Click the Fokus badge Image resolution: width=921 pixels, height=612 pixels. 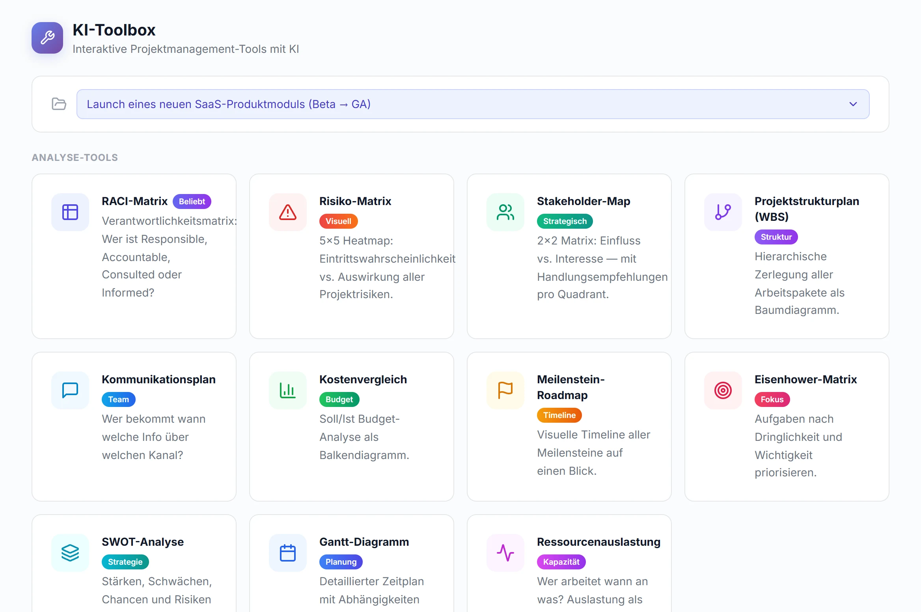(772, 399)
